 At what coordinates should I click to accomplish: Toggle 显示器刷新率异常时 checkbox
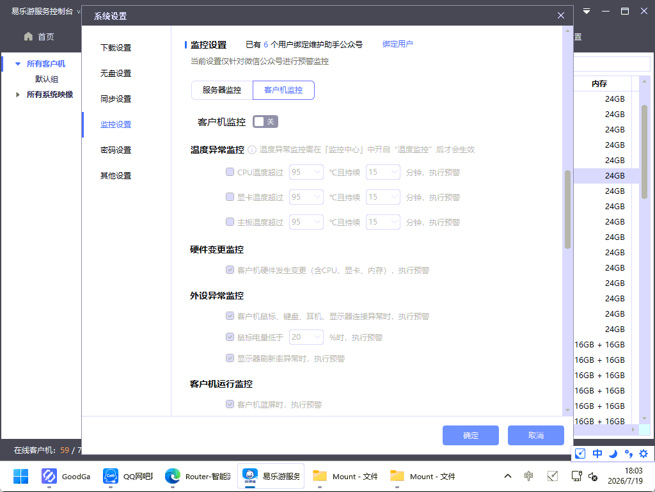click(230, 358)
